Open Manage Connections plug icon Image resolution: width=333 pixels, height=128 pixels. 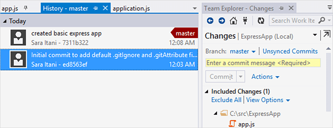(x=245, y=21)
